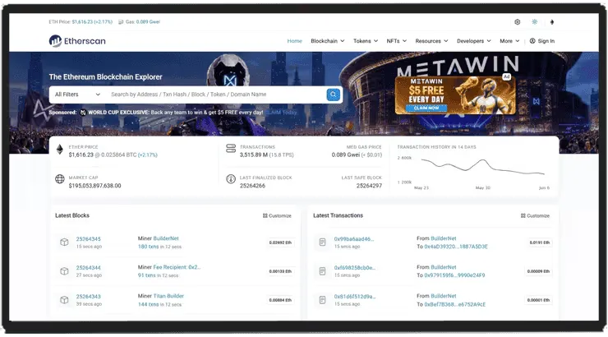Click the Ether price diamond icon
The width and height of the screenshot is (608, 337).
point(60,150)
